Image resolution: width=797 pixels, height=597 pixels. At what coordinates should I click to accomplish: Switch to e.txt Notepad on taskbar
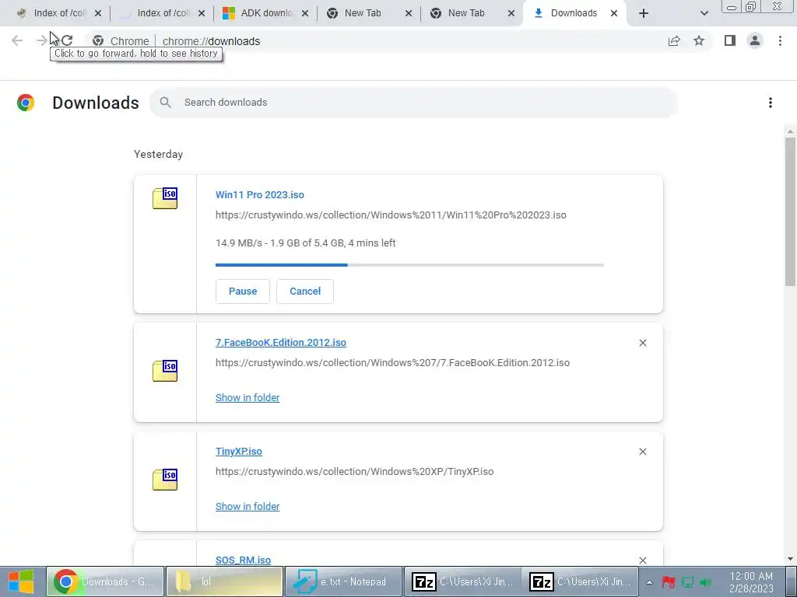pyautogui.click(x=343, y=581)
